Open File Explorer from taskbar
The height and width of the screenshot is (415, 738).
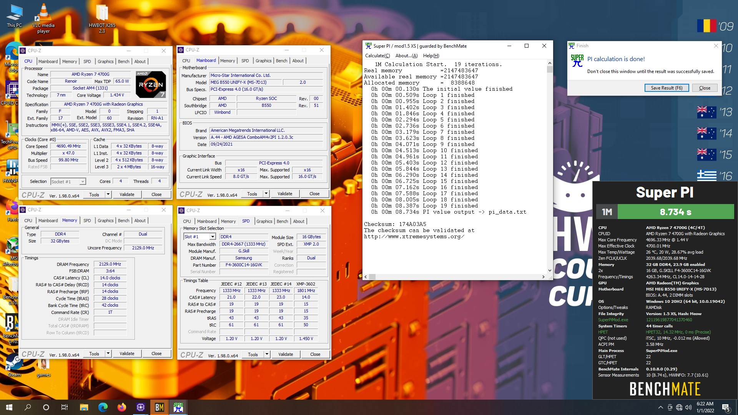(84, 407)
